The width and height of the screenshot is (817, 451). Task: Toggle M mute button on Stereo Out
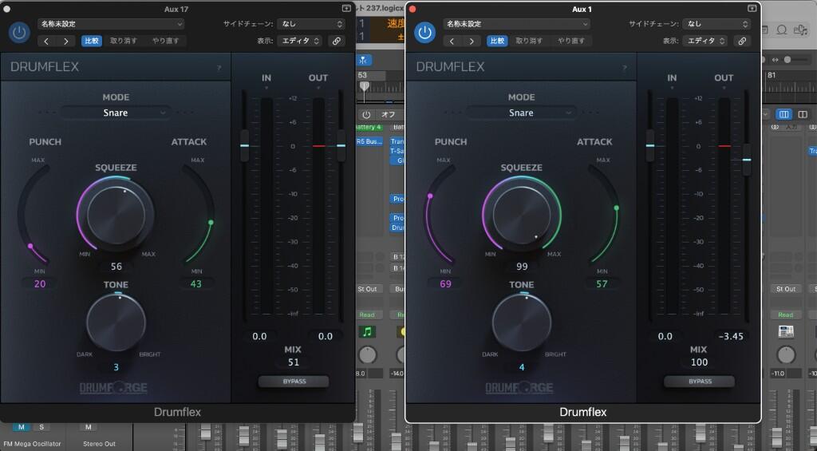pos(88,427)
